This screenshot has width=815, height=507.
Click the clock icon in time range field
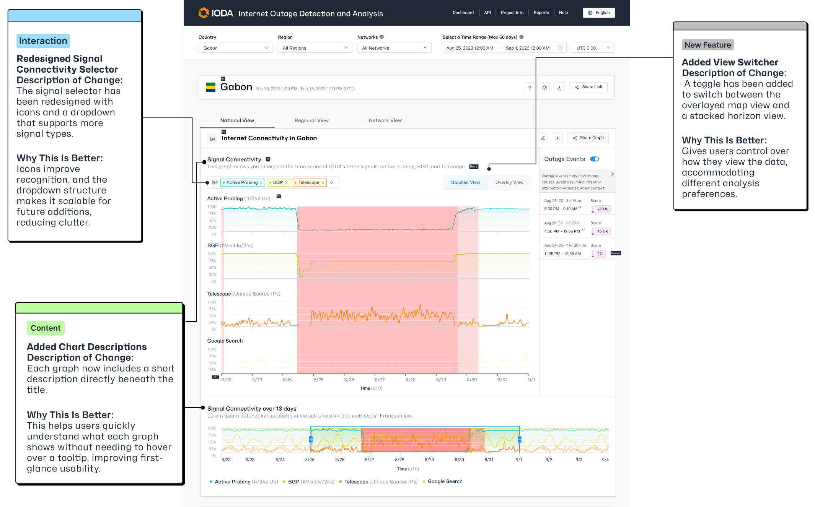(x=560, y=48)
